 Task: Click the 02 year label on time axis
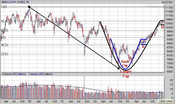[95, 101]
